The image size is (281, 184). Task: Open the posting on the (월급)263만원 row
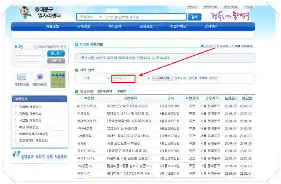pyautogui.click(x=130, y=121)
